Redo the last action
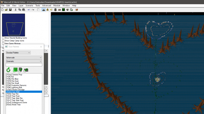 tap(33, 10)
